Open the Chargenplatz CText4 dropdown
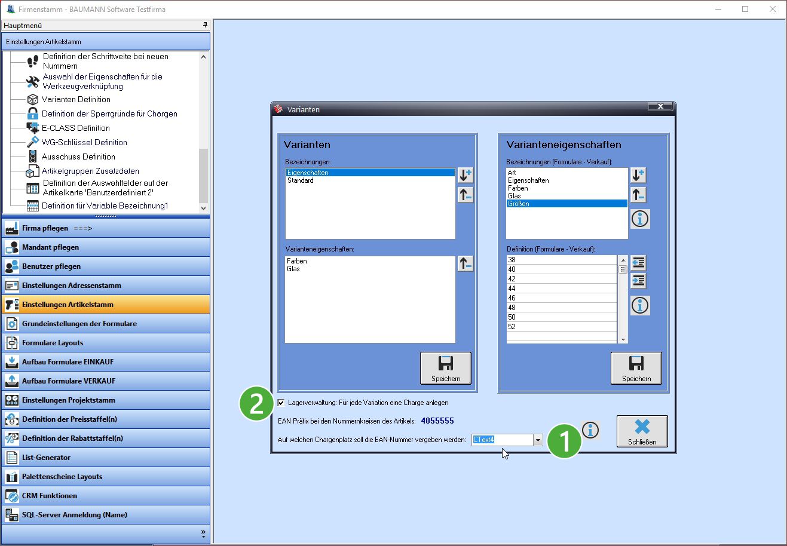The height and width of the screenshot is (546, 787). coord(538,440)
